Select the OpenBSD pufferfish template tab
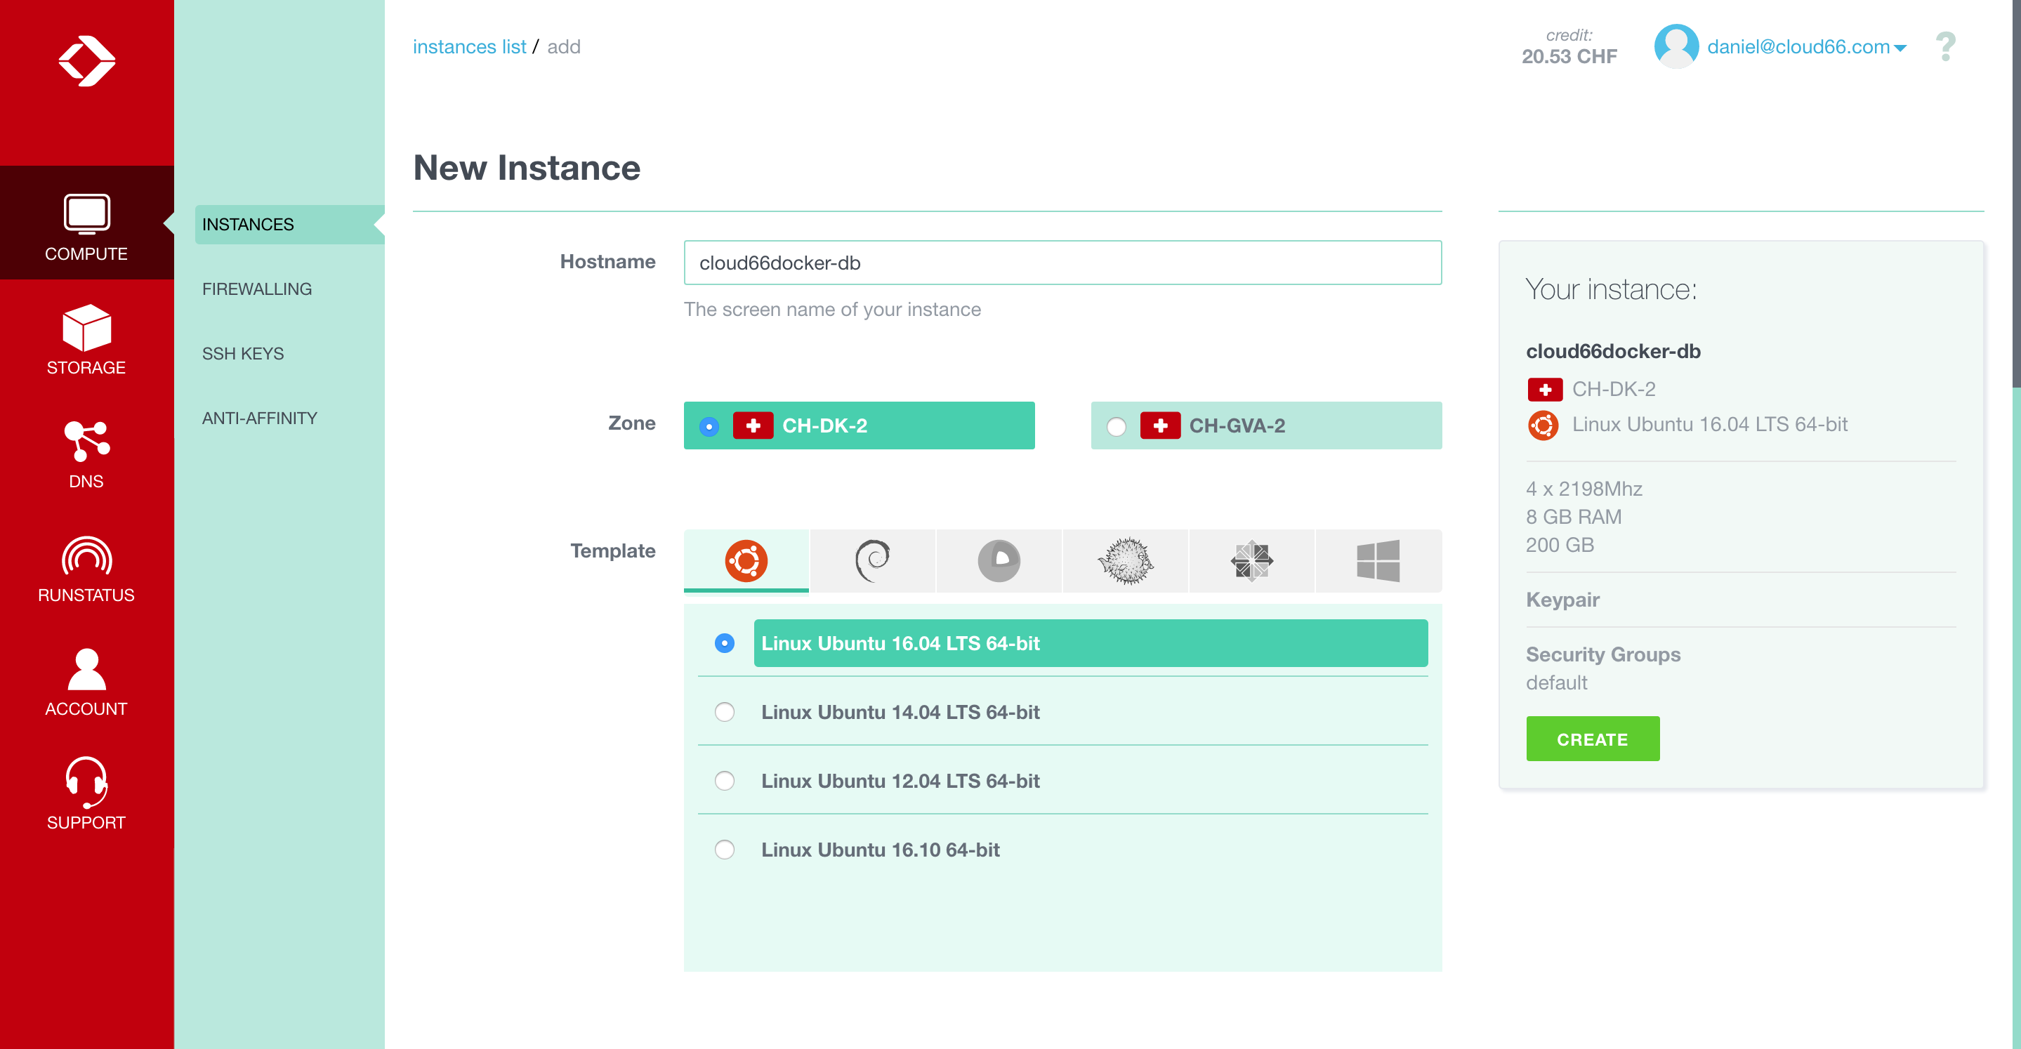Viewport: 2021px width, 1049px height. (1125, 560)
